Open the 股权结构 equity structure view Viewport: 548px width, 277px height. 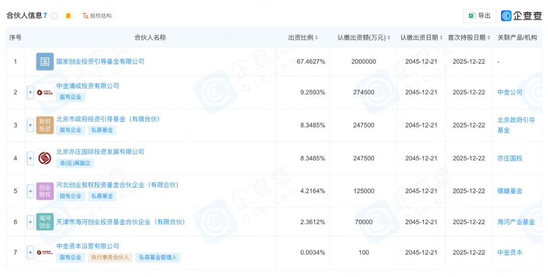97,16
